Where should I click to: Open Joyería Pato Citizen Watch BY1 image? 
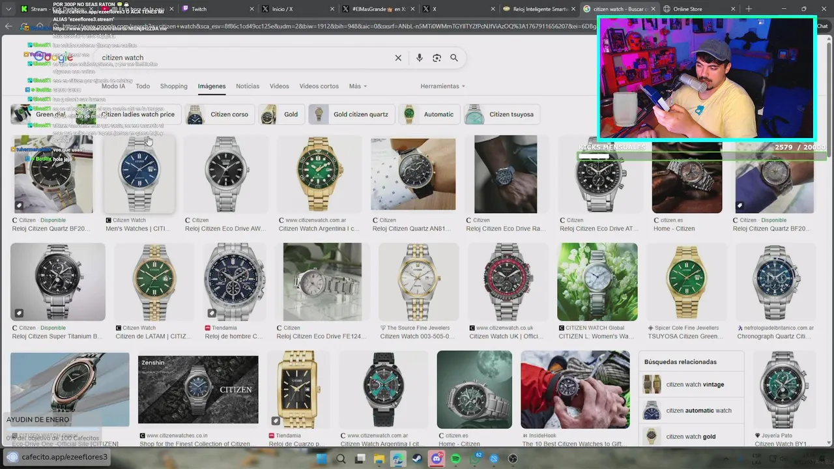point(784,390)
